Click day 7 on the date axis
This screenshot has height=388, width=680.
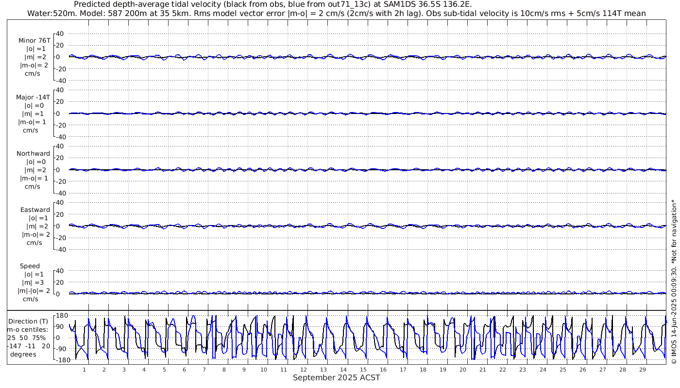coord(204,370)
